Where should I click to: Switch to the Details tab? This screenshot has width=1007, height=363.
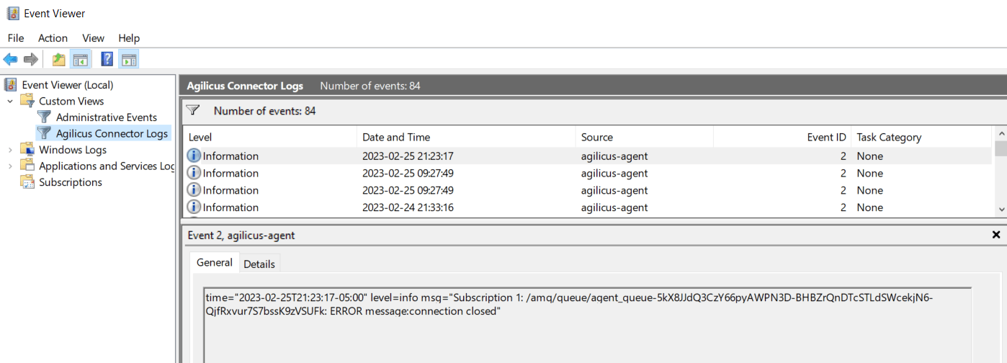(259, 264)
